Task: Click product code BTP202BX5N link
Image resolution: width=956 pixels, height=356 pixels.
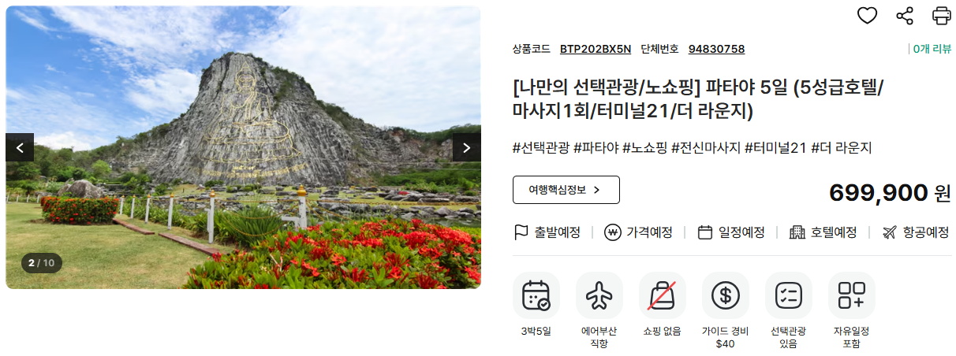Action: tap(596, 49)
